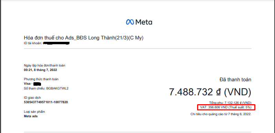Viewport: 275px width, 133px height.
Task: Click the Visa payment method text
Action: (27, 84)
